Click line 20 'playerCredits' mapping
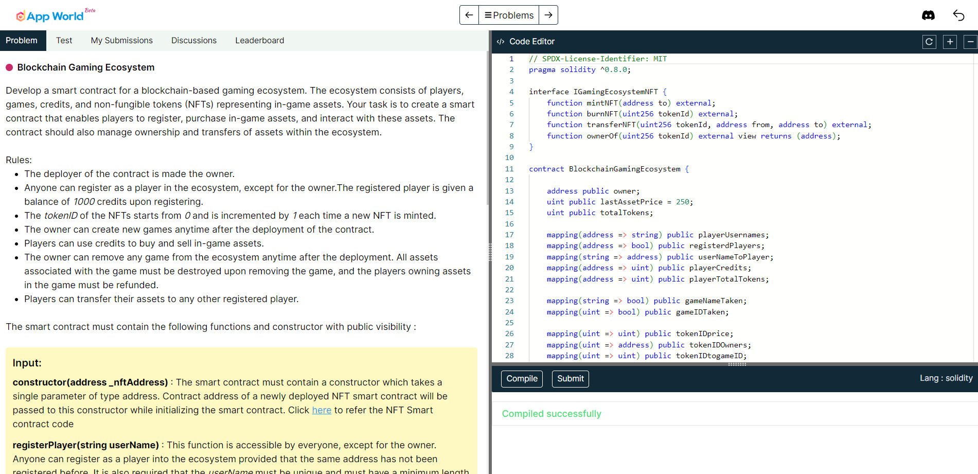The width and height of the screenshot is (978, 474). point(649,268)
